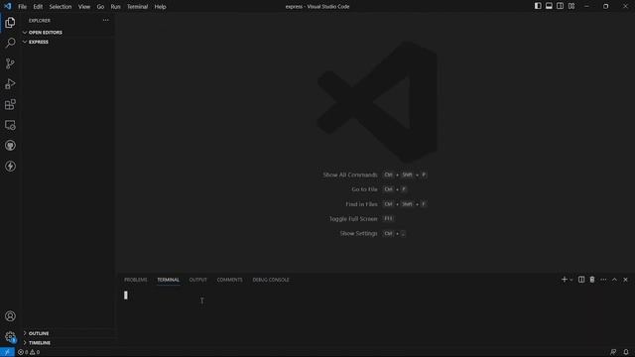Screen dimensions: 635x357
Task: Toggle secondary side bar visibility
Action: [x=560, y=6]
